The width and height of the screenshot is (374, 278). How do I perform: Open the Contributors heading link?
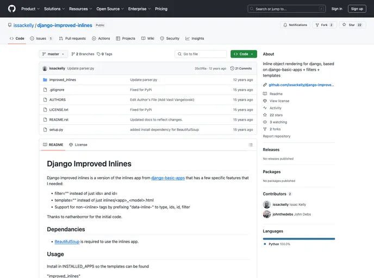[277, 194]
